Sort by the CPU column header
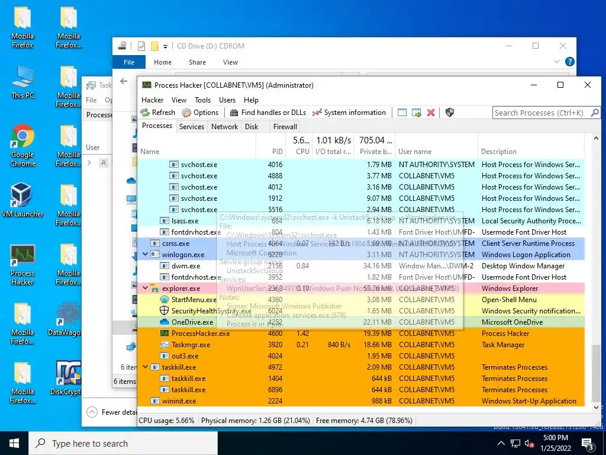The width and height of the screenshot is (606, 455). coord(299,146)
